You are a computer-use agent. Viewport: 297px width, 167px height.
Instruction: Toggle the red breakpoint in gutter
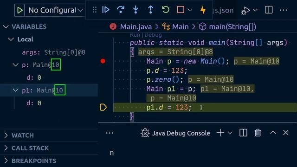[103, 61]
